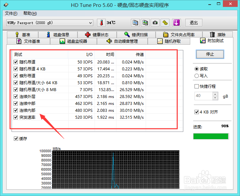Viewport: 240px width, 196px height.
Task: Uncheck the 随机寻道 test checkbox
Action: click(15, 62)
